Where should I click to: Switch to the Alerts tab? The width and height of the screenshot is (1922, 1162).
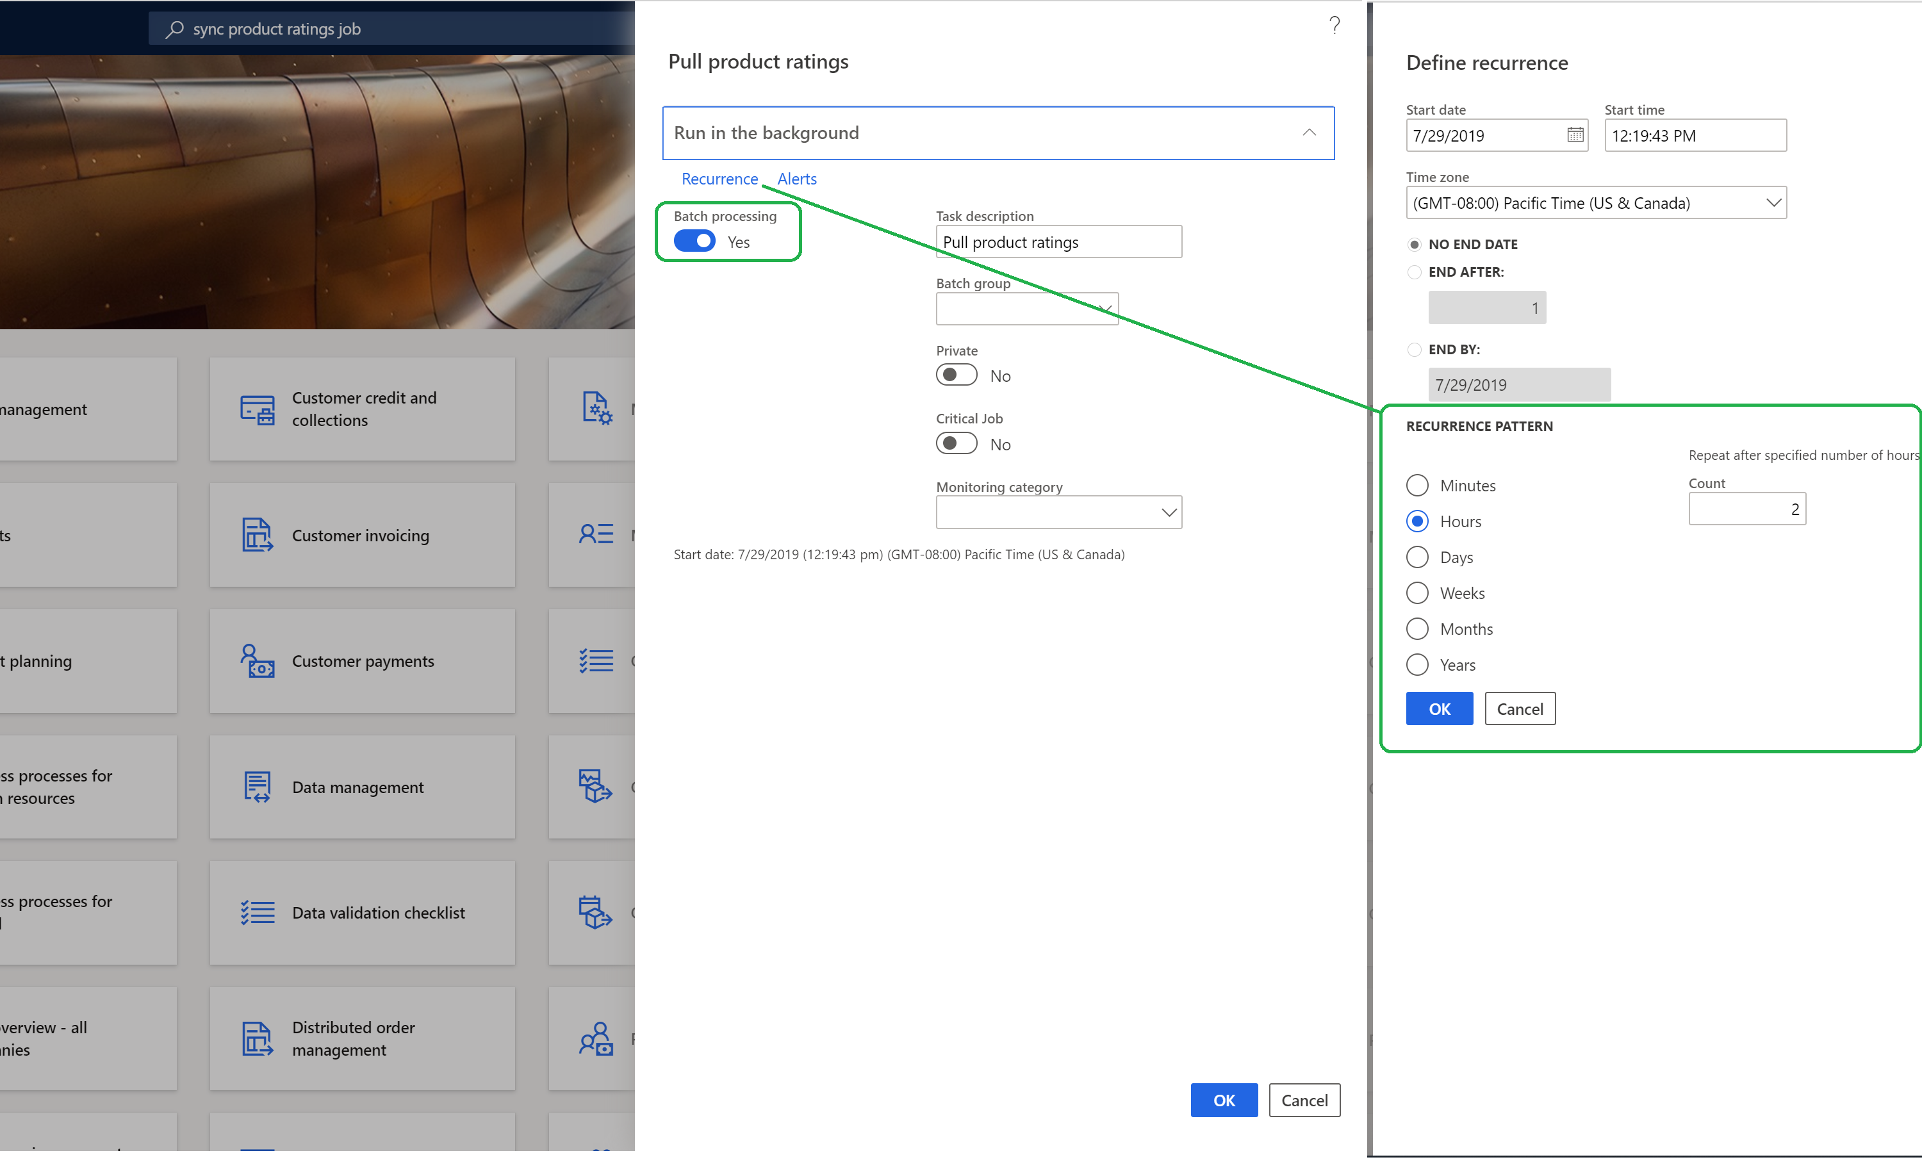pyautogui.click(x=796, y=178)
